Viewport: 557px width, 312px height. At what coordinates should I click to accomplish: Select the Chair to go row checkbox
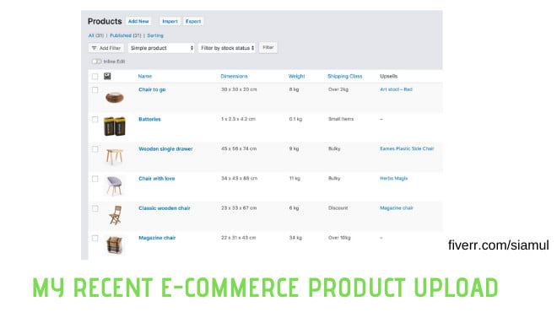(95, 89)
